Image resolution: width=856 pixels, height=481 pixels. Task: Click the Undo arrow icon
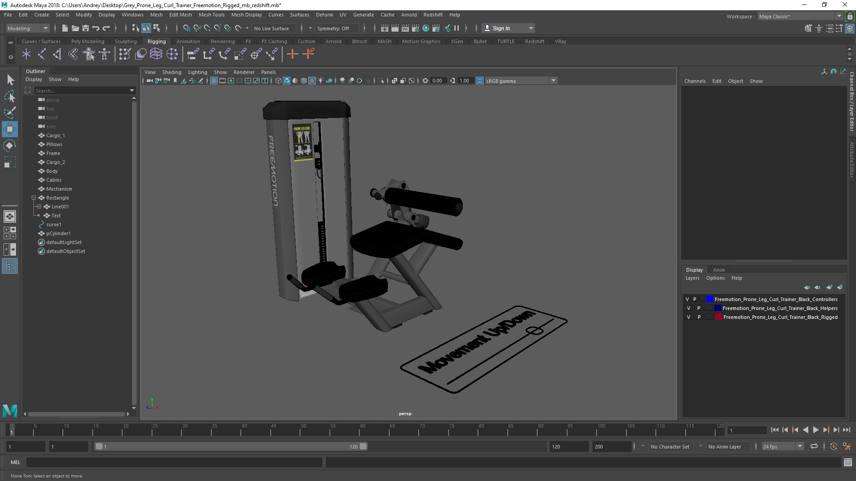click(x=96, y=28)
